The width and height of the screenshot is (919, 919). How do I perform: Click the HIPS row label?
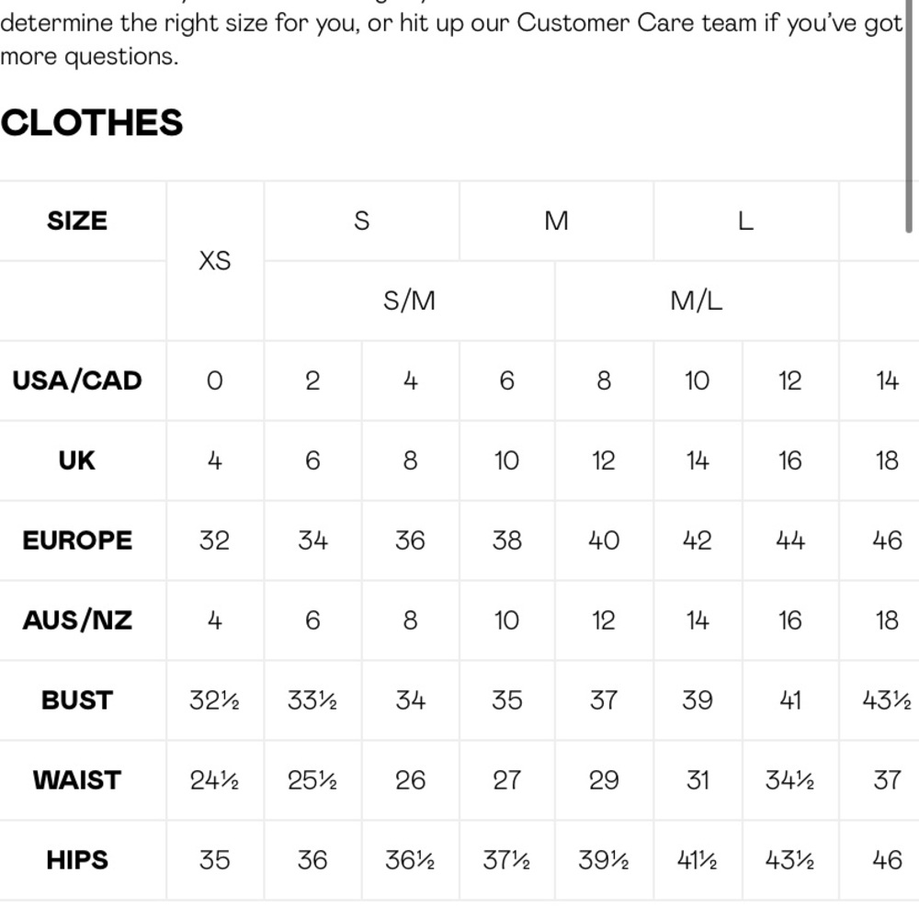pos(77,860)
